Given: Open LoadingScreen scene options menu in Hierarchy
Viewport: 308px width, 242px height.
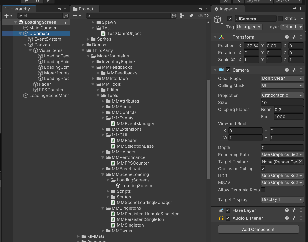Looking at the screenshot, I should [x=65, y=22].
